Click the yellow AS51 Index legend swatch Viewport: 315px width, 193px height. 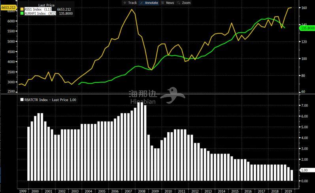pos(22,9)
